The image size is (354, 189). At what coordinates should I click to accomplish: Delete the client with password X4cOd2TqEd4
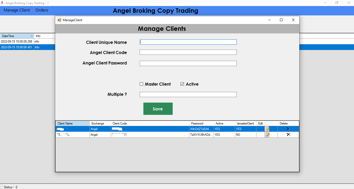(288, 129)
